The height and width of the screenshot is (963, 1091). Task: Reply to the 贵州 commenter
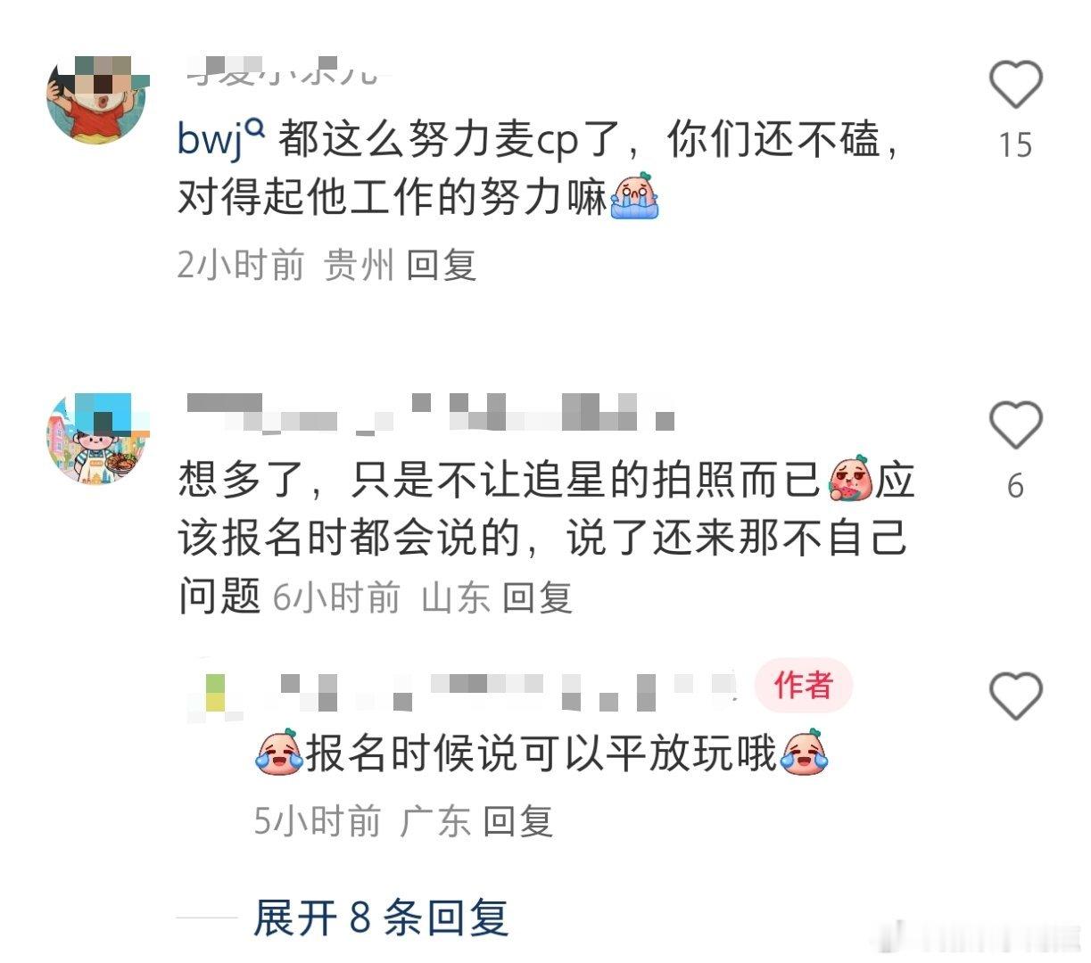click(x=441, y=265)
